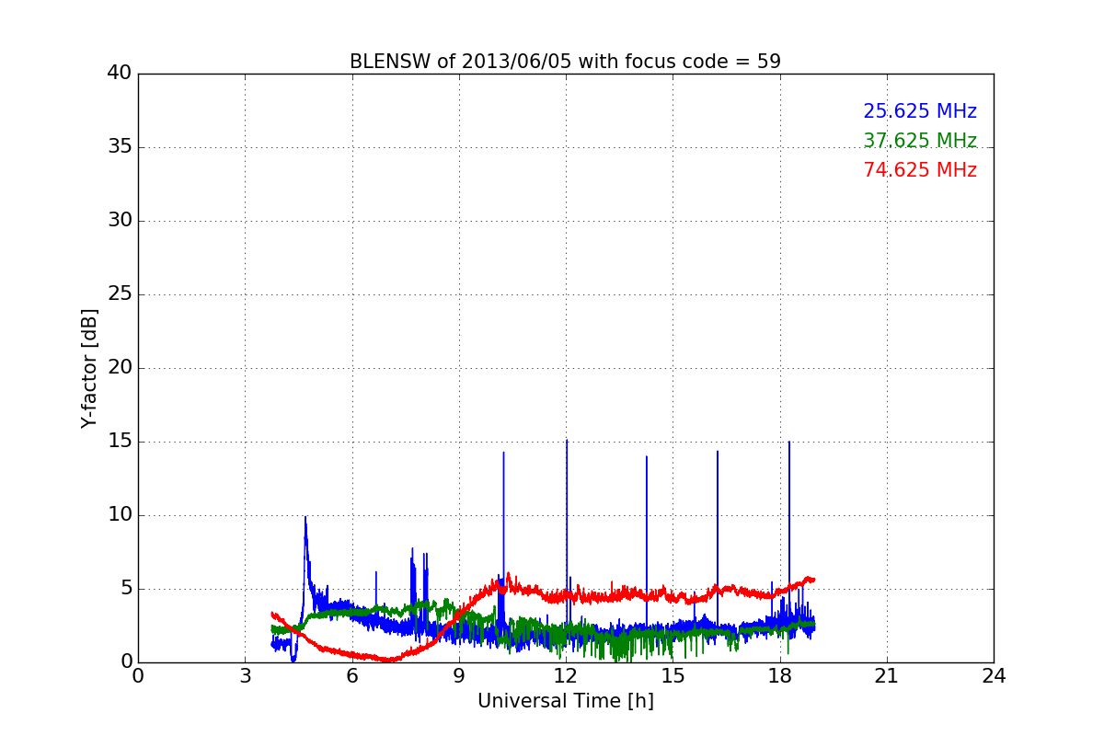This screenshot has width=1104, height=736.
Task: Select the 37.625 MHz legend label
Action: click(920, 141)
